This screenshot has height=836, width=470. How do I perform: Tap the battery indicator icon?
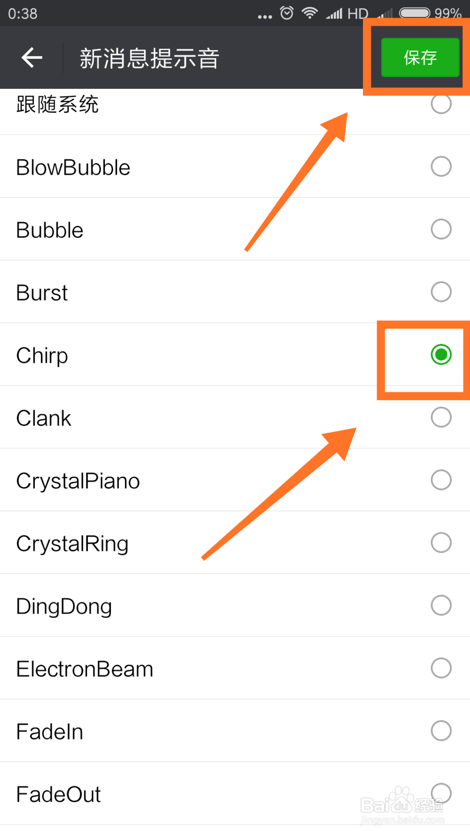point(414,13)
